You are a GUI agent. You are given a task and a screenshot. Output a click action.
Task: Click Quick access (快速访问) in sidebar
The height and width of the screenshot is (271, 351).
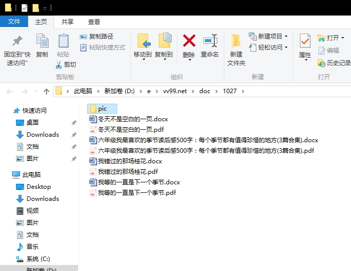30,111
